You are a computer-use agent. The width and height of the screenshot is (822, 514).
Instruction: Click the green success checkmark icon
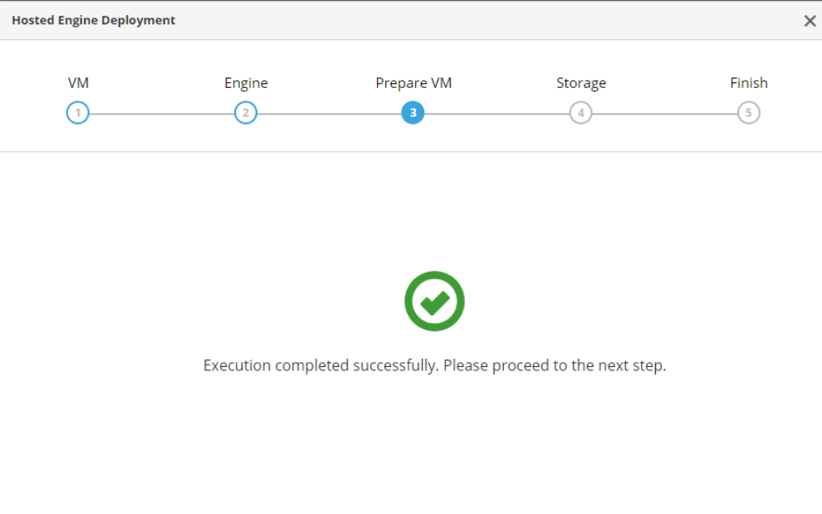coord(434,301)
